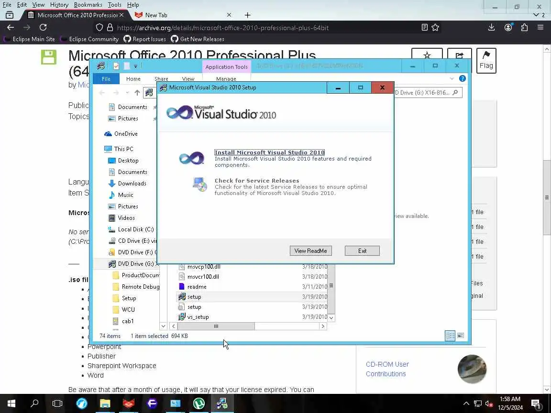Toggle Firefox reader view icon

click(425, 27)
